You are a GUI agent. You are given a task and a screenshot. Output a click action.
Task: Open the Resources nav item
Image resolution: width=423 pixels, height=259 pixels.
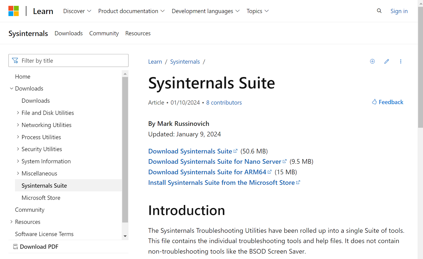coord(138,33)
